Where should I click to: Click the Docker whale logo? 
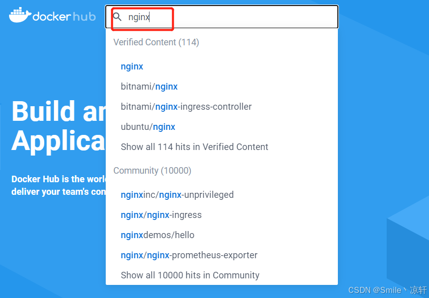(x=20, y=15)
